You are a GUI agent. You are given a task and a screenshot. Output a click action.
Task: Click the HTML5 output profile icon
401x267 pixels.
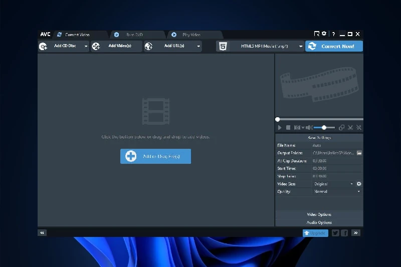point(223,46)
